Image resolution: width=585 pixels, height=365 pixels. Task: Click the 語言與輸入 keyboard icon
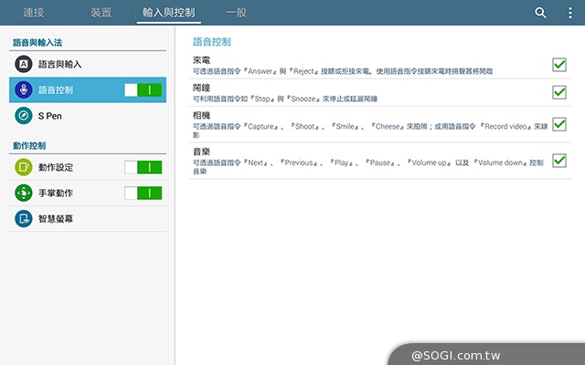pyautogui.click(x=23, y=64)
